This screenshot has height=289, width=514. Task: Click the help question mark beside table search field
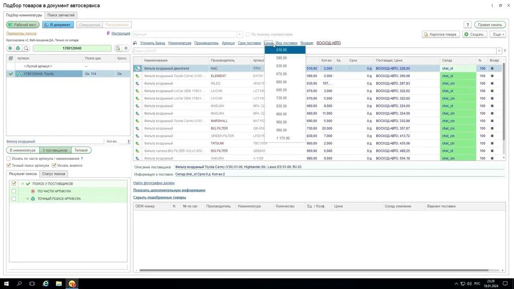(505, 51)
